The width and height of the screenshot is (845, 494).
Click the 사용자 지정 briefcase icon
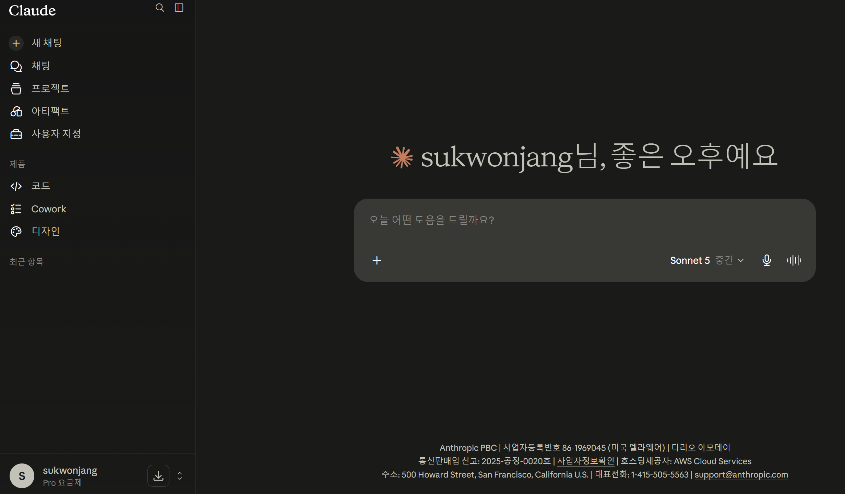point(16,134)
